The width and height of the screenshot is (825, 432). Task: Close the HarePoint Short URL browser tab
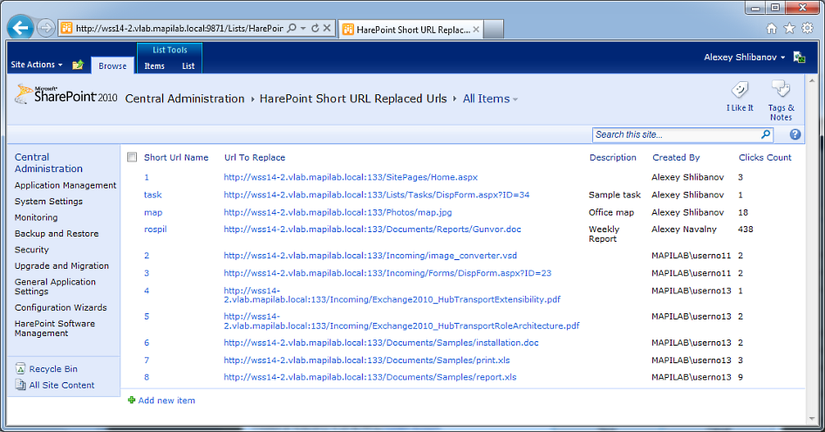pos(475,30)
